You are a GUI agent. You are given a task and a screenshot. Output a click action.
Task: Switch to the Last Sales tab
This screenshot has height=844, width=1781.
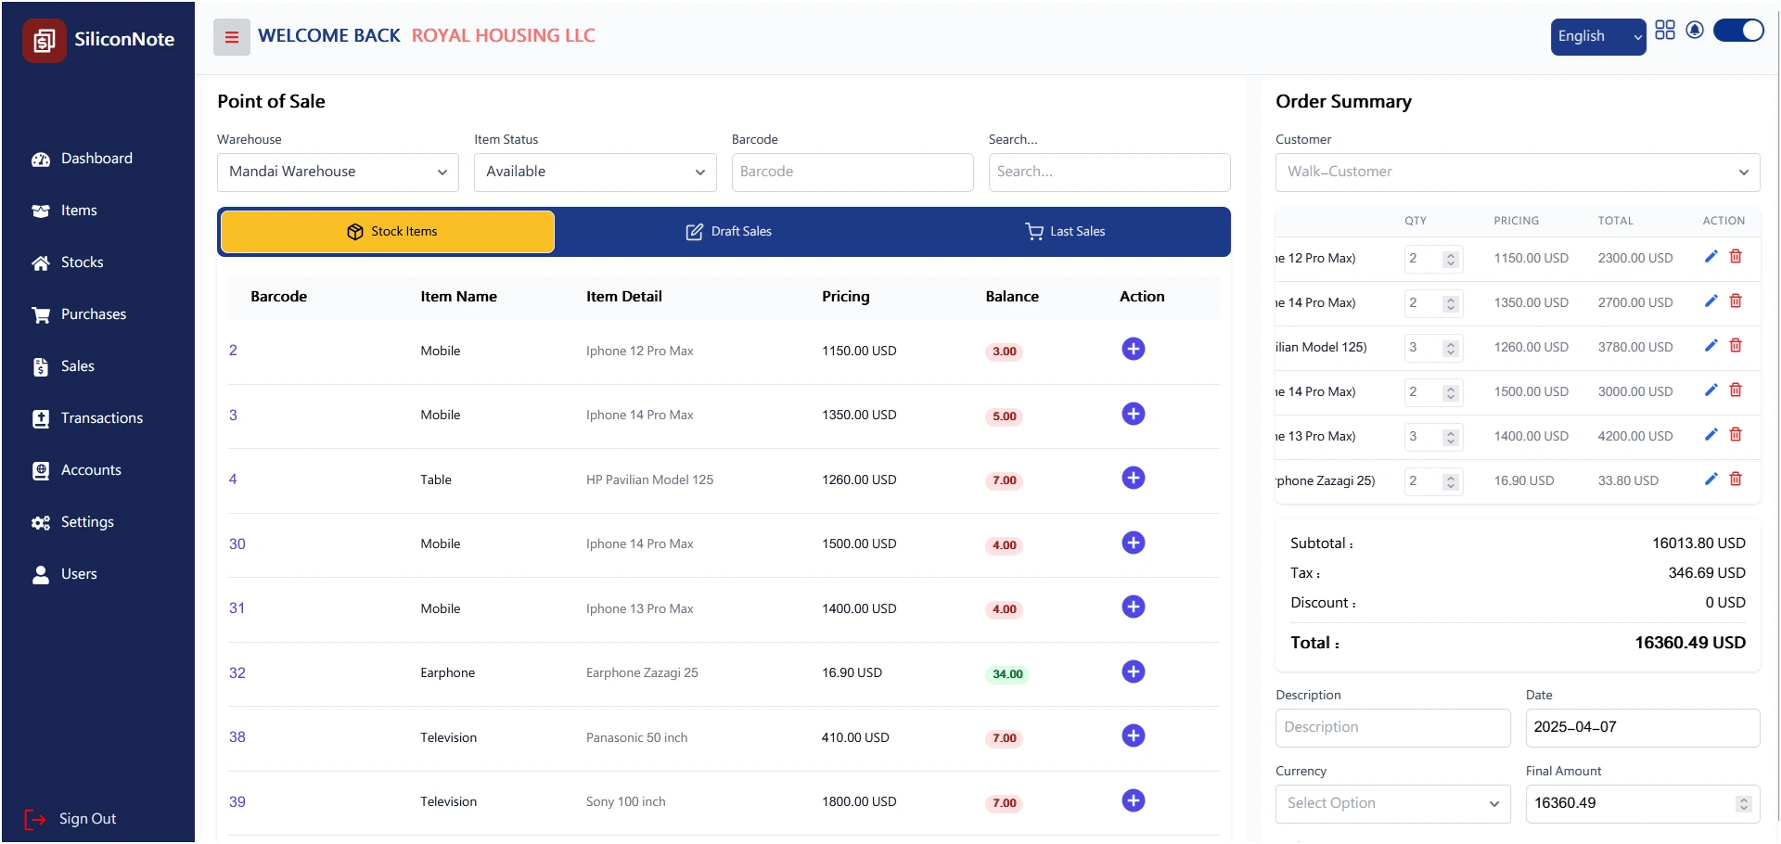tap(1065, 232)
